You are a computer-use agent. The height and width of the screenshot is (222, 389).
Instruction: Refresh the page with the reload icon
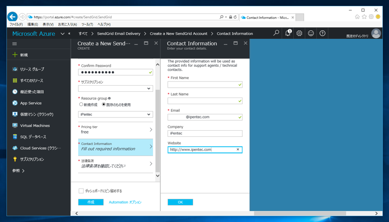pyautogui.click(x=235, y=17)
